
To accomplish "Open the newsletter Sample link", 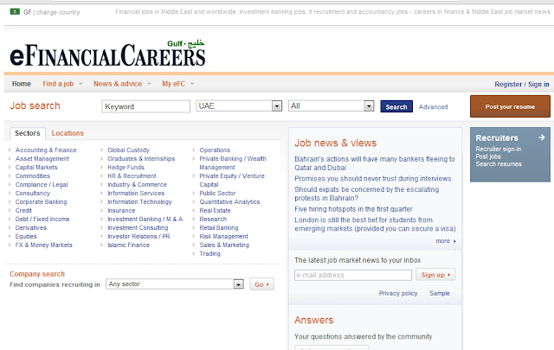I will point(440,293).
